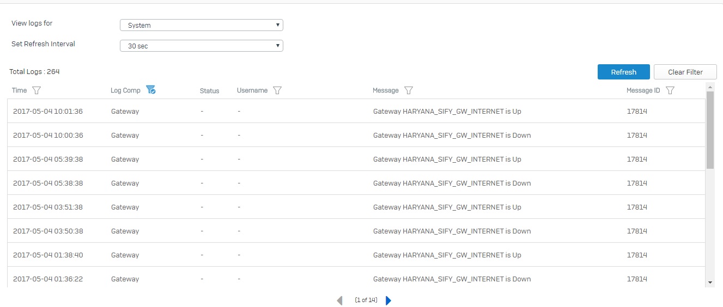This screenshot has width=723, height=307.
Task: Click the Message ID column header
Action: (x=643, y=90)
